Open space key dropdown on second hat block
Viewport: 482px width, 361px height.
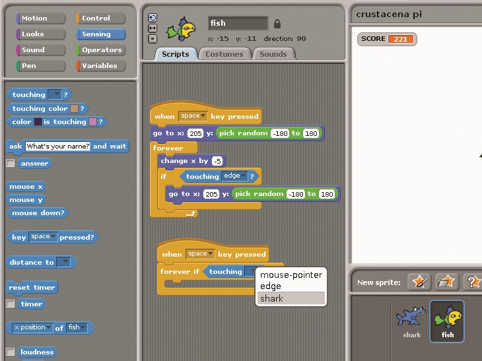pos(200,254)
